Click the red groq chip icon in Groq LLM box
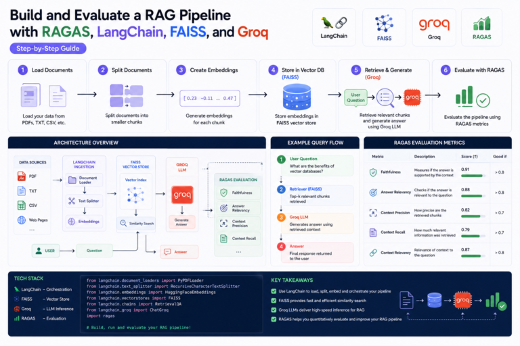Image resolution: width=520 pixels, height=346 pixels. click(182, 195)
